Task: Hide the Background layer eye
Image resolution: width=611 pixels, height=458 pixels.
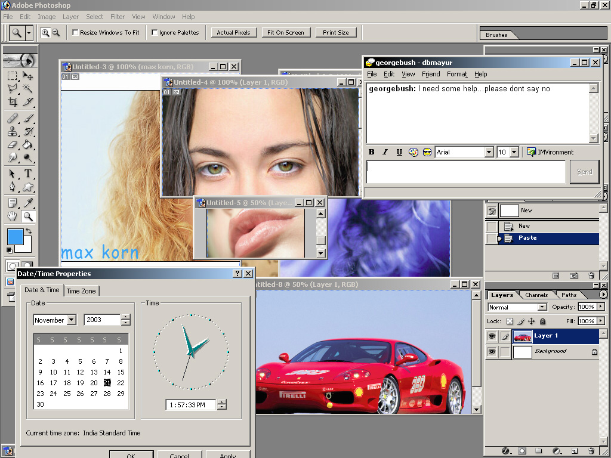Action: tap(492, 352)
